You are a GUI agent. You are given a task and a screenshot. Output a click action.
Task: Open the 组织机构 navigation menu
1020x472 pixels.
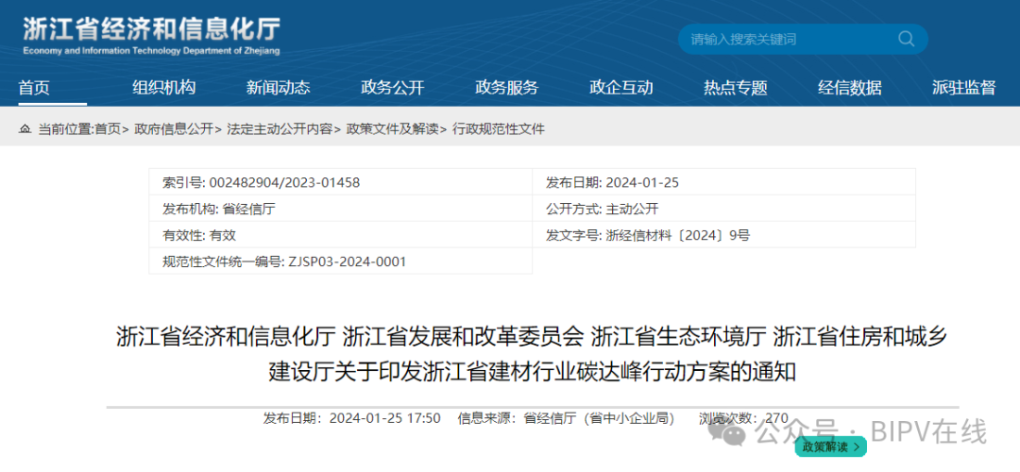coord(164,88)
